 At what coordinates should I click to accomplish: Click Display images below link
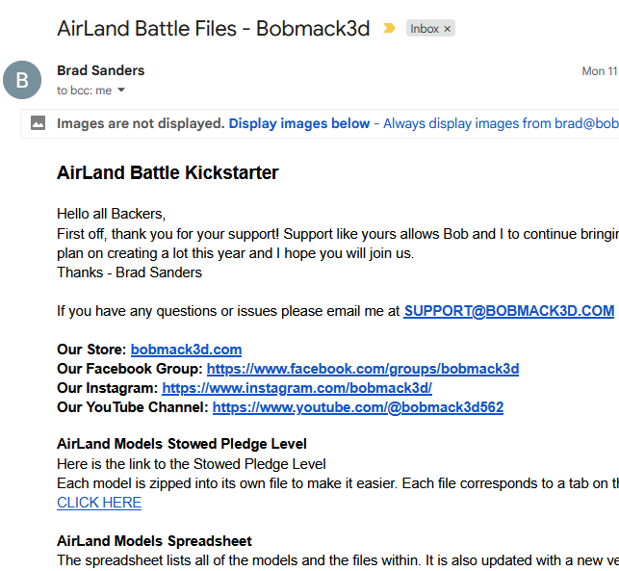[x=299, y=123]
